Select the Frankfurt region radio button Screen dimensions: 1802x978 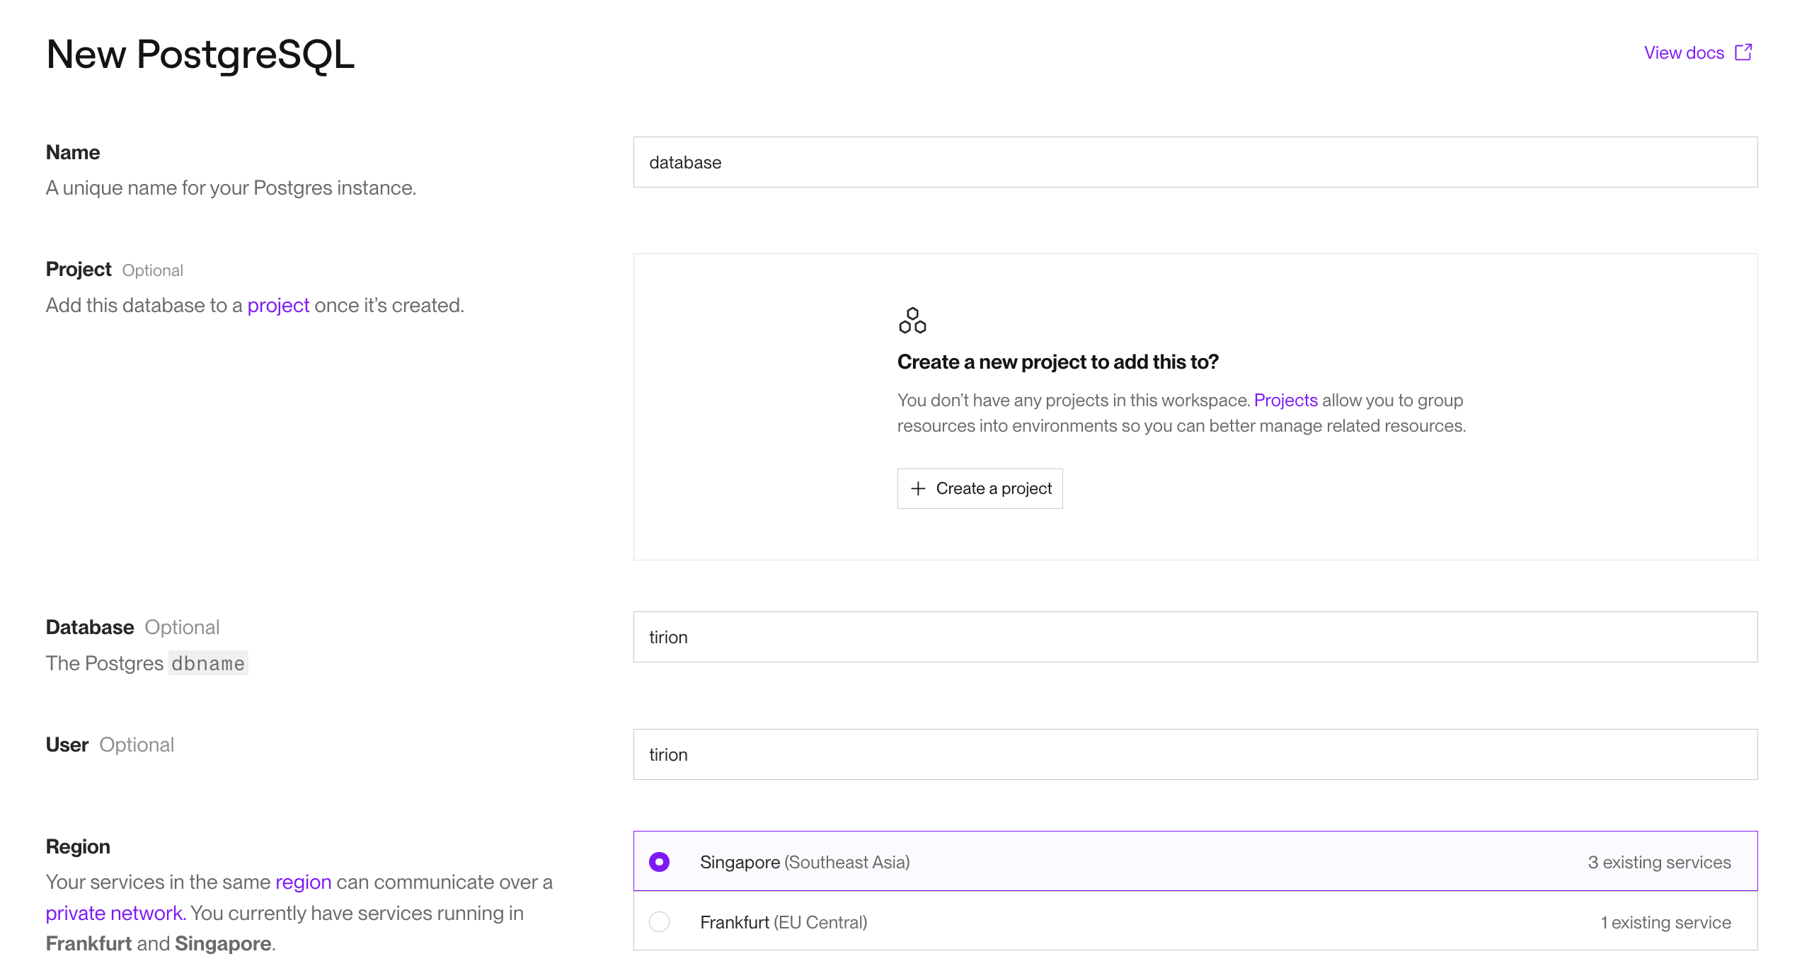coord(659,922)
